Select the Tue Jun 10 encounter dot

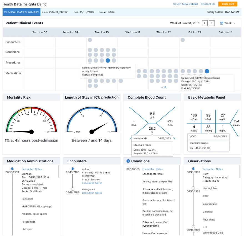(90, 40)
